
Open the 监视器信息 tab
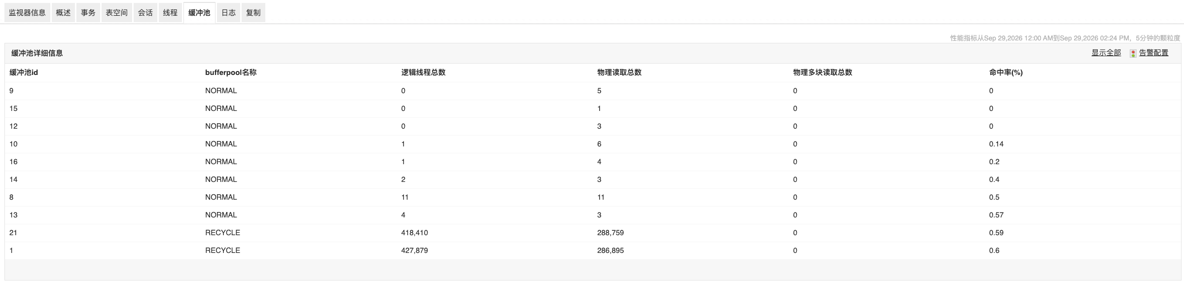click(27, 13)
